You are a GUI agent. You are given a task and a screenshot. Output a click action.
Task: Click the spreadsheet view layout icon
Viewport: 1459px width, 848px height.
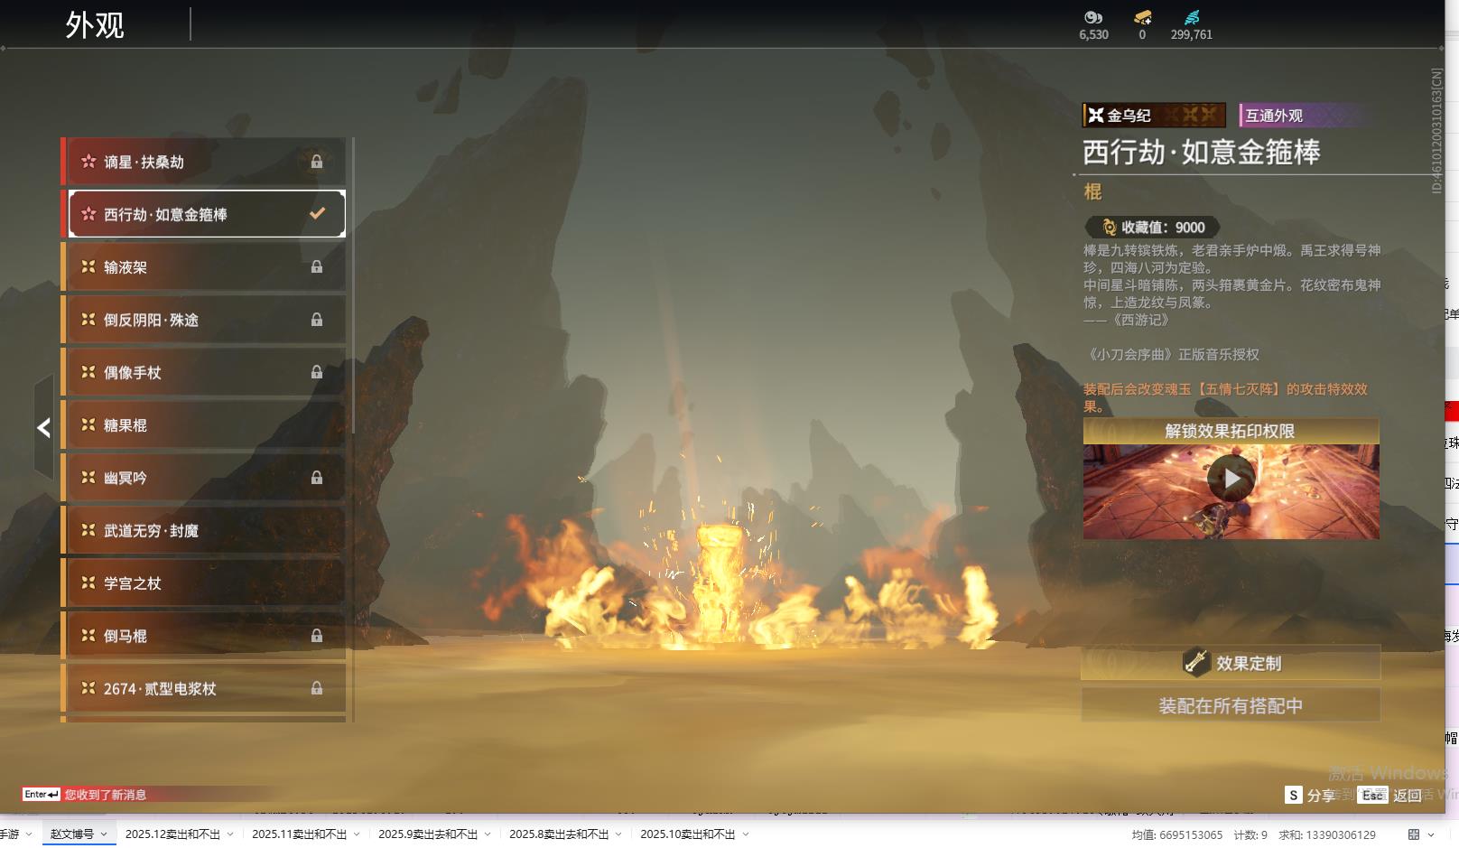(1414, 834)
